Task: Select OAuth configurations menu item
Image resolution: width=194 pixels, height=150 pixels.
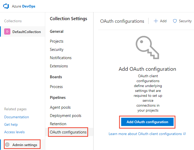Action: click(x=68, y=132)
